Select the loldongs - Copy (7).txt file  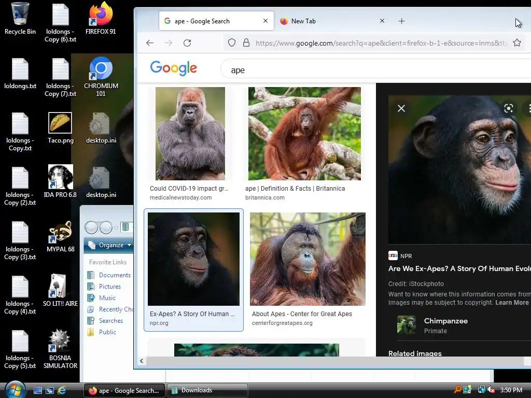pyautogui.click(x=60, y=77)
